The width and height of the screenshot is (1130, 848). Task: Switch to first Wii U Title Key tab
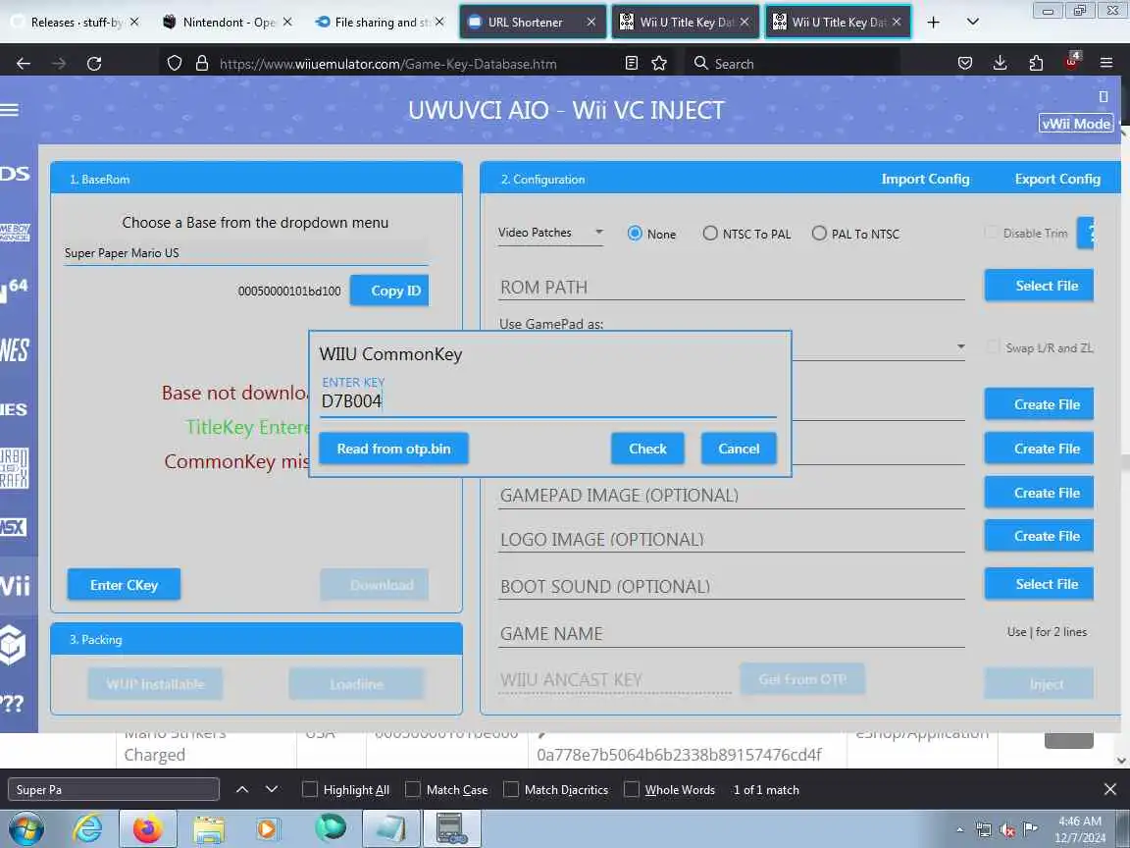[x=686, y=23]
